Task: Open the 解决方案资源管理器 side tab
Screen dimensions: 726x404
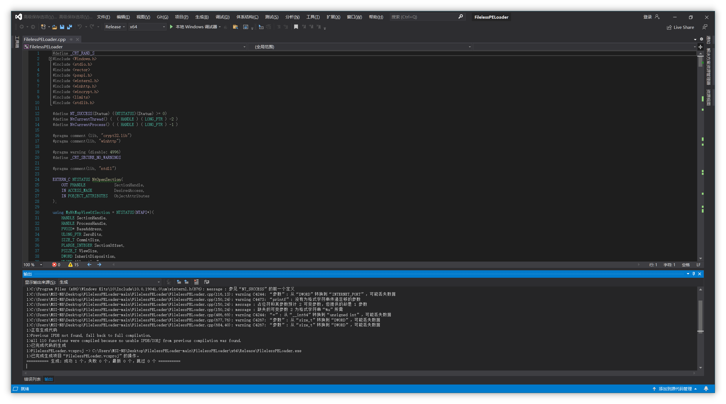Action: (x=708, y=66)
